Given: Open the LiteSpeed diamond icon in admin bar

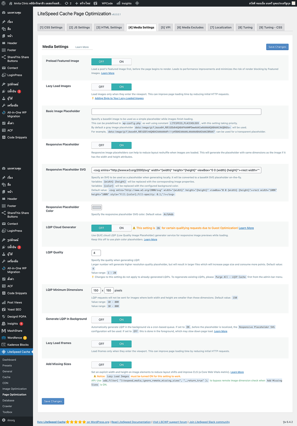Looking at the screenshot, I should 137,3.
